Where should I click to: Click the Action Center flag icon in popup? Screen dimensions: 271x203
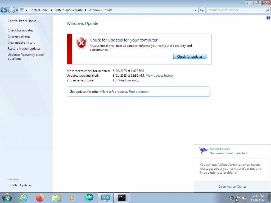tap(203, 151)
